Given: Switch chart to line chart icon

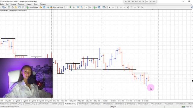Looking at the screenshot, I should click(74, 7).
